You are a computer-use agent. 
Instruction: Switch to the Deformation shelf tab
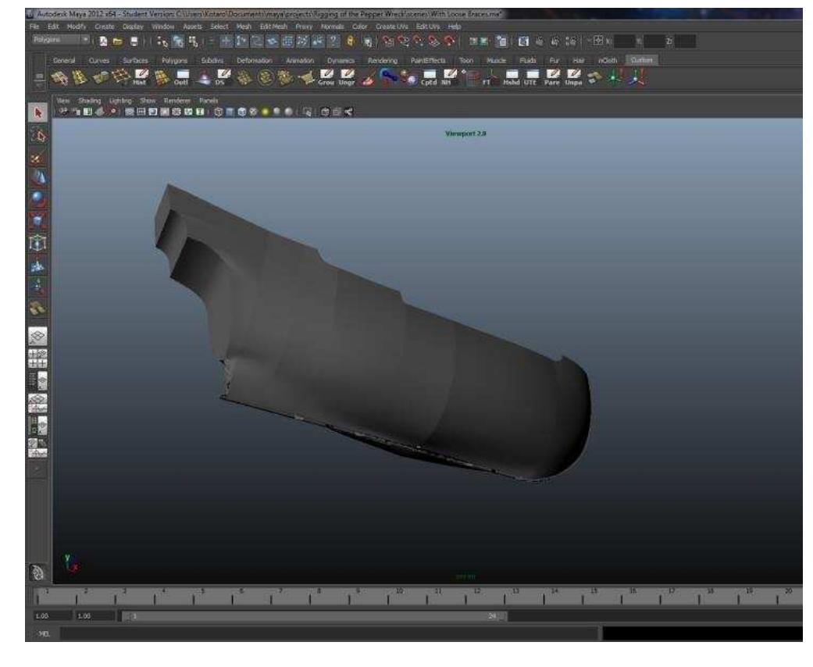255,60
